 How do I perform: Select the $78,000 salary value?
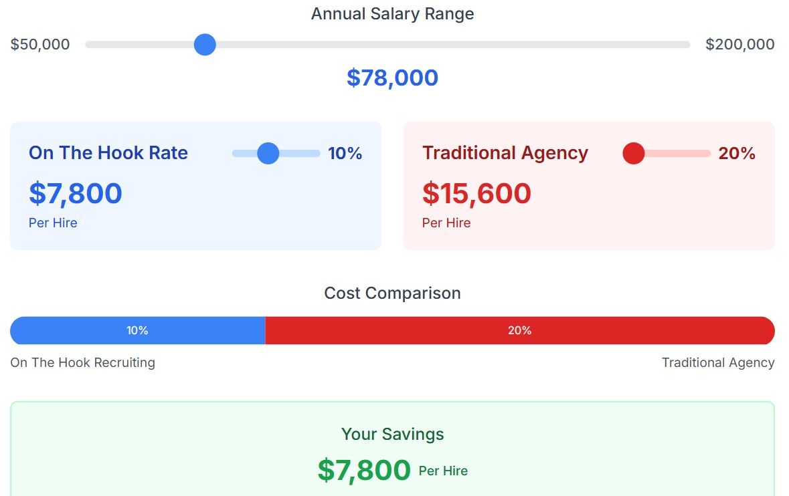pyautogui.click(x=392, y=77)
